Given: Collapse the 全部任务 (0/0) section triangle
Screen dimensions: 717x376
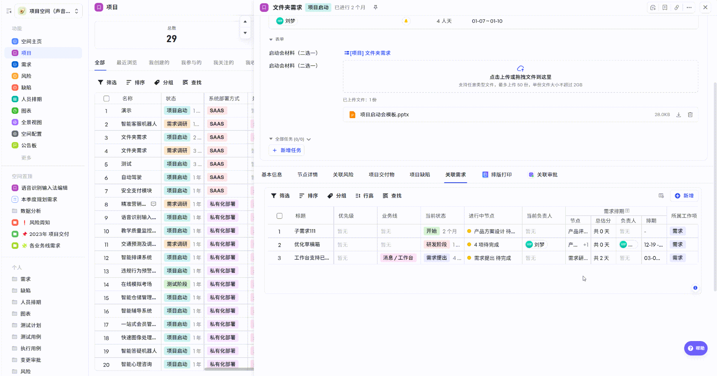Looking at the screenshot, I should coord(271,139).
